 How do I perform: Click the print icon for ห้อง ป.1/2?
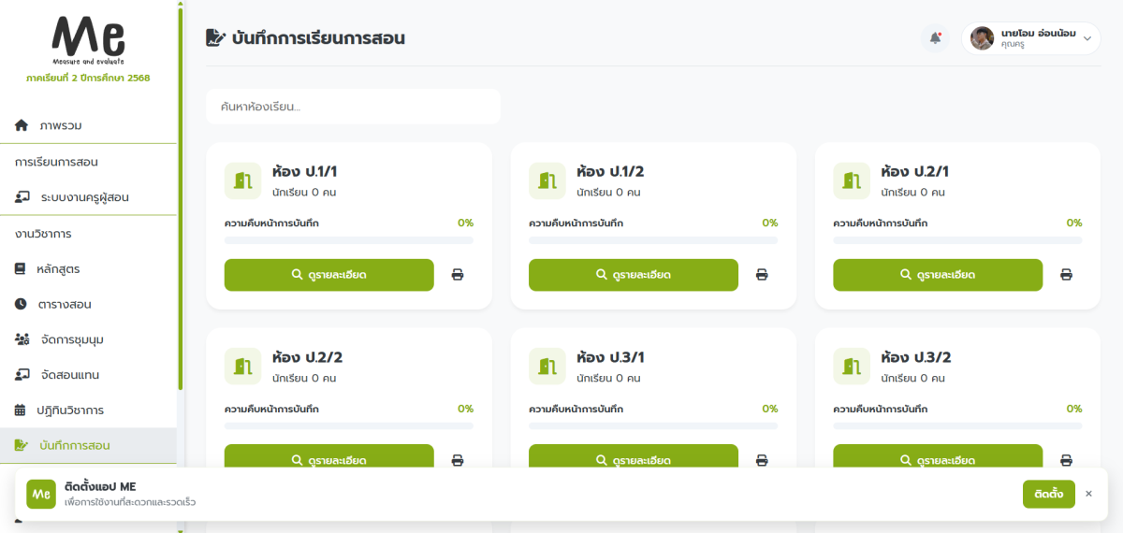click(762, 275)
